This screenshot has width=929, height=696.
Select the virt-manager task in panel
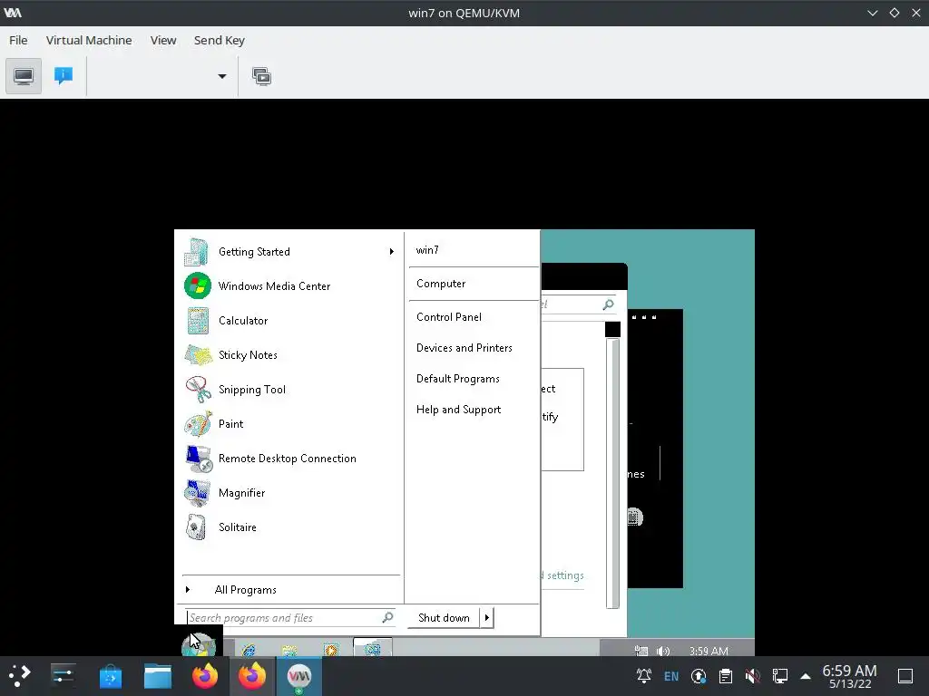tap(299, 676)
